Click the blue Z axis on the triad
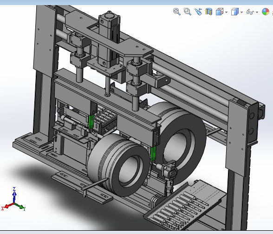 click(x=14, y=195)
